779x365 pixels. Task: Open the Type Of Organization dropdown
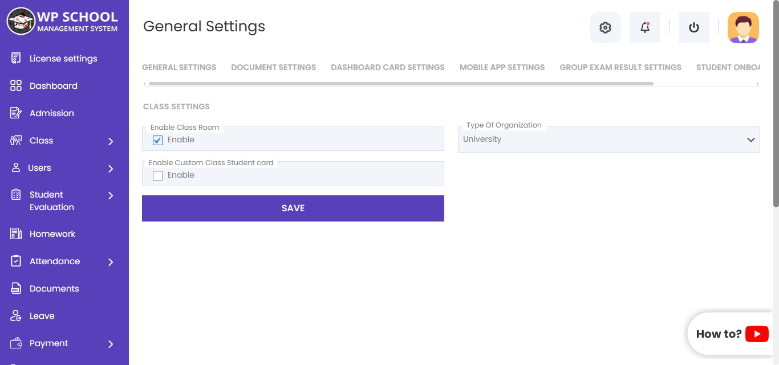(x=608, y=140)
